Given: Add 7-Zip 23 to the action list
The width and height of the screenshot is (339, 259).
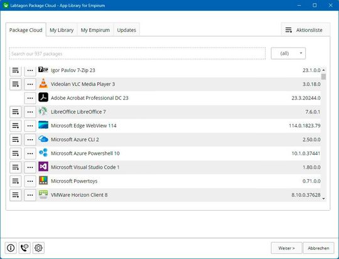Looking at the screenshot, I should pos(15,70).
